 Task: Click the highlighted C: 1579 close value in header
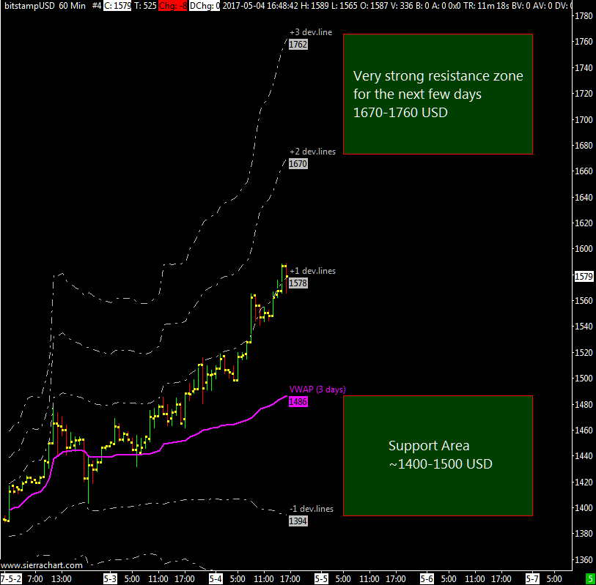click(x=117, y=5)
